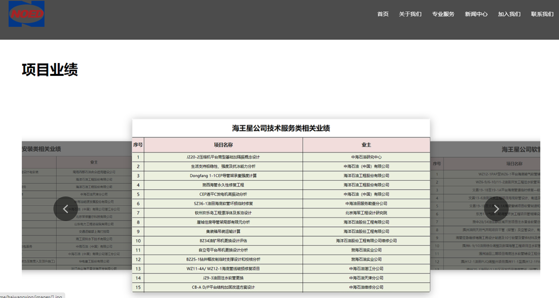Visit the 新闻中心 page
Screen dimensions: 559x298
tap(476, 14)
